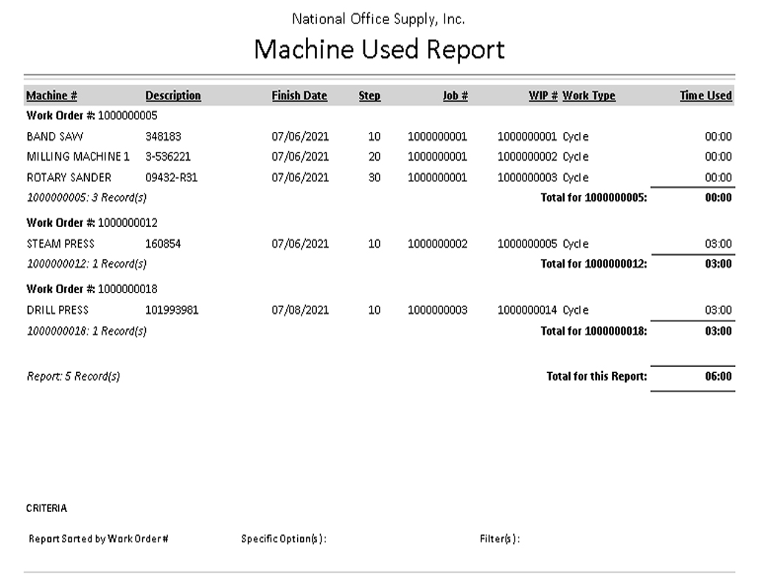
Task: Select the Work Order #: 1000000012 group heading
Action: pyautogui.click(x=91, y=223)
